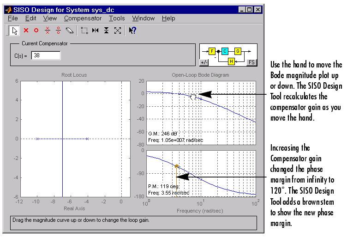Image resolution: width=347 pixels, height=238 pixels.
Task: Click the Open-Loop Bode Diagram title
Action: 201,75
